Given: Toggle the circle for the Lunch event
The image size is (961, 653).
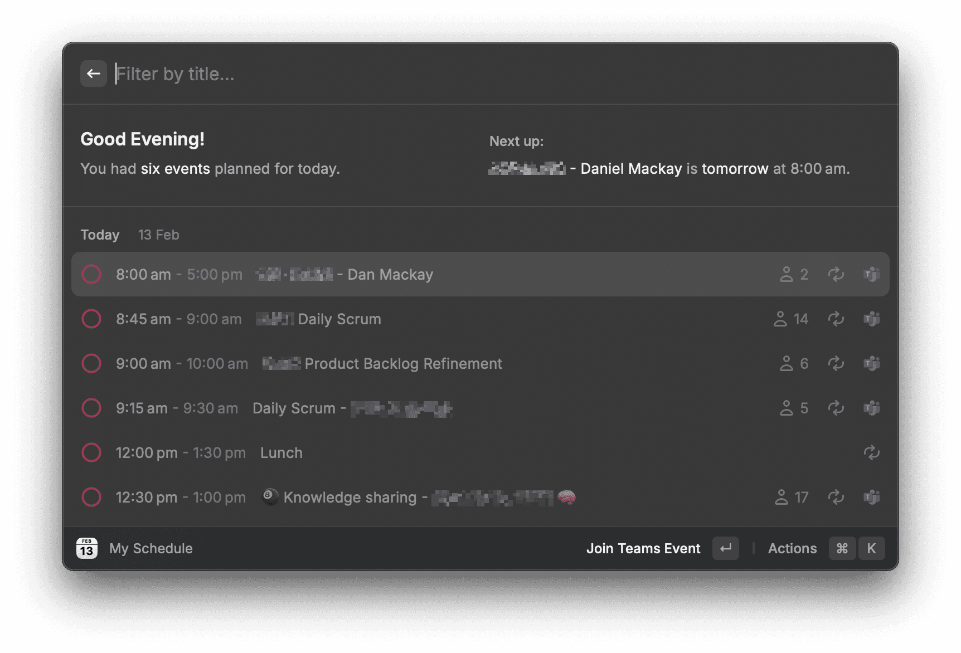Looking at the screenshot, I should 91,452.
